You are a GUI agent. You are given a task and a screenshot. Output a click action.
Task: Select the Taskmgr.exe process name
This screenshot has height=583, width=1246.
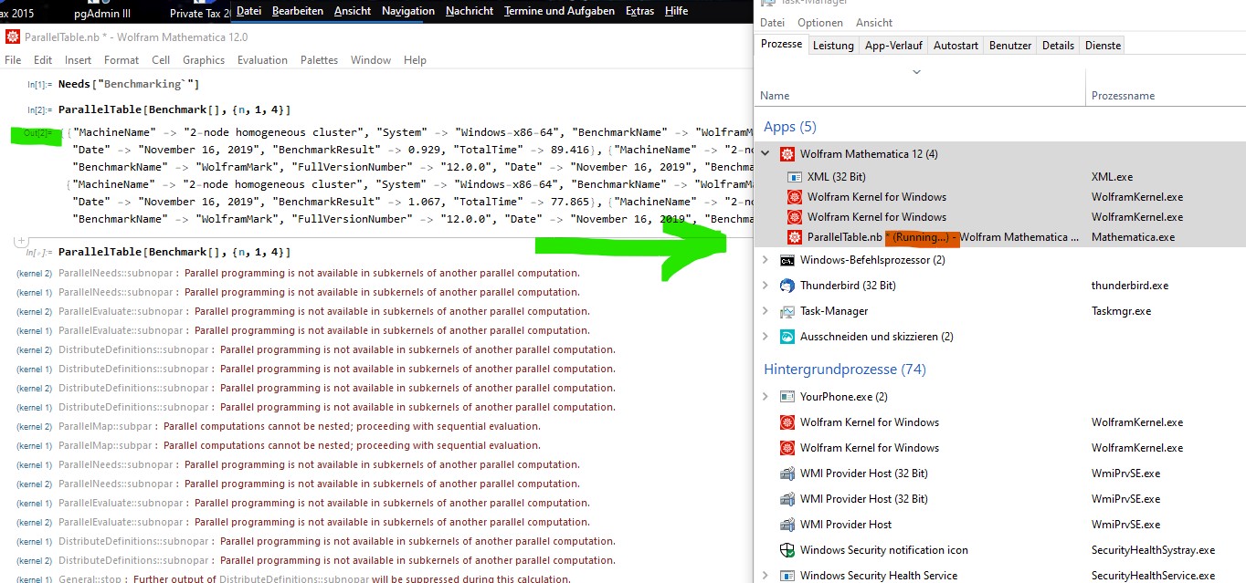coord(1122,311)
